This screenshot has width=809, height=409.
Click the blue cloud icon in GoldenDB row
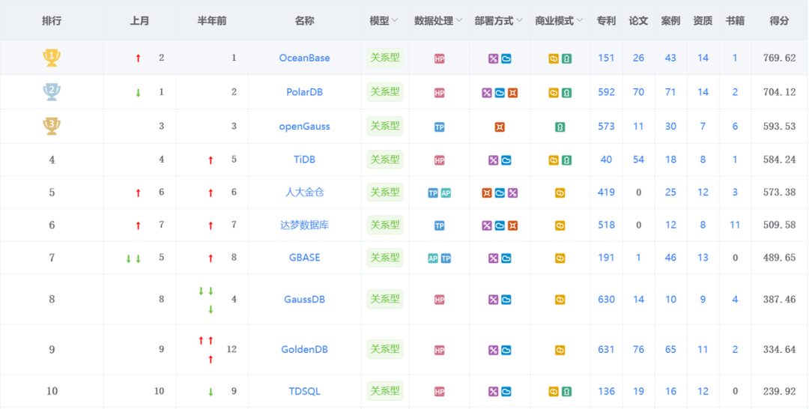[506, 351]
